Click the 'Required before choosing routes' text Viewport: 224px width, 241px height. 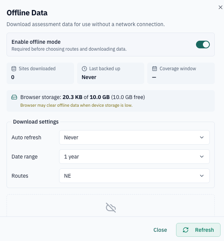[69, 49]
